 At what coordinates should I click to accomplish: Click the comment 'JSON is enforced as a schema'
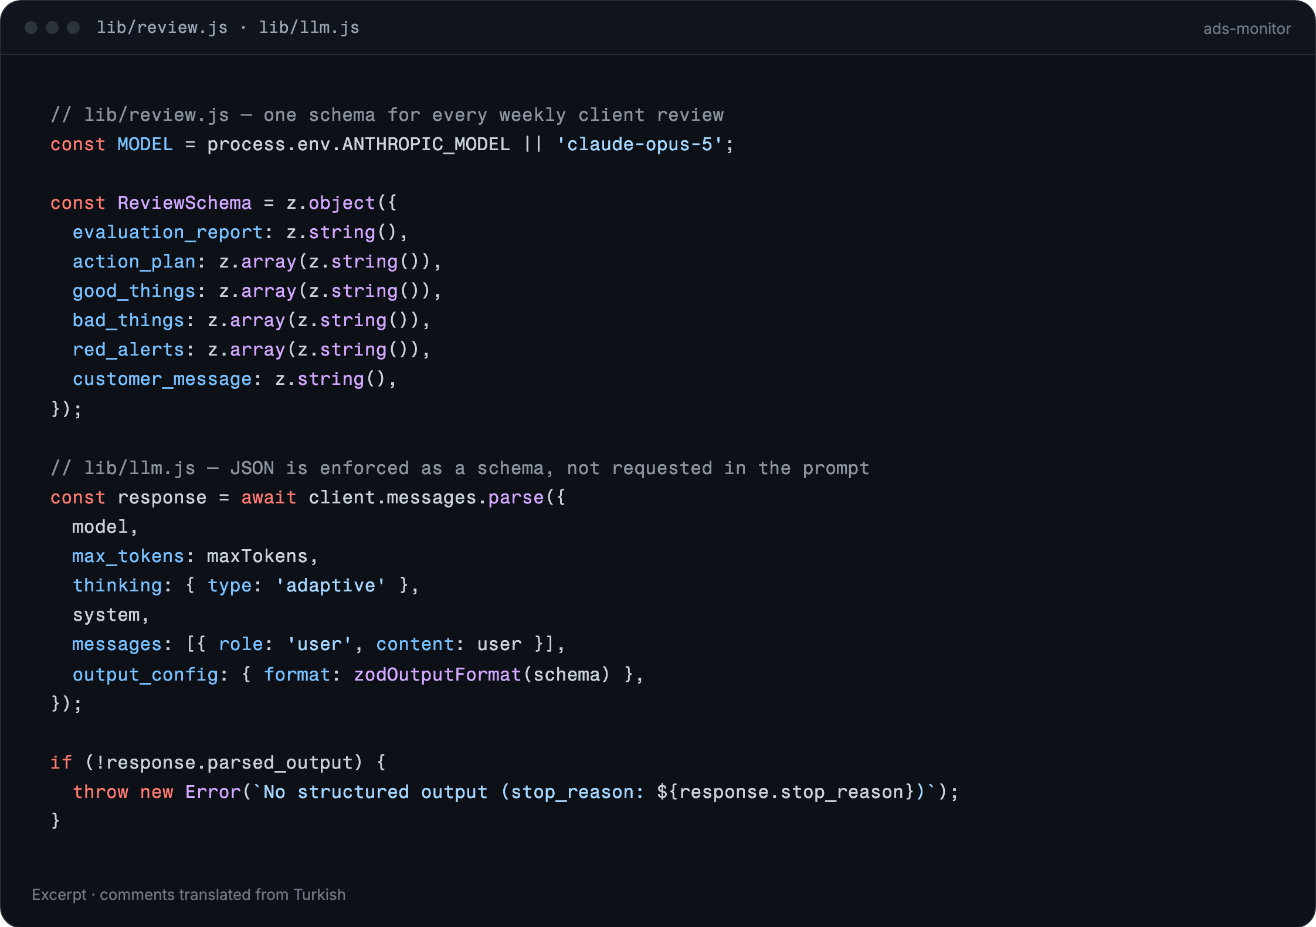coord(387,468)
